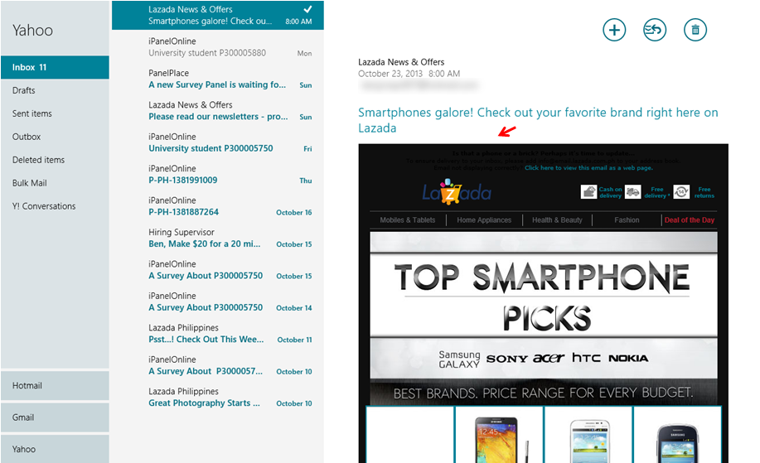Click the Lazada logo in the email
Viewport: 760px width, 463px height.
457,191
